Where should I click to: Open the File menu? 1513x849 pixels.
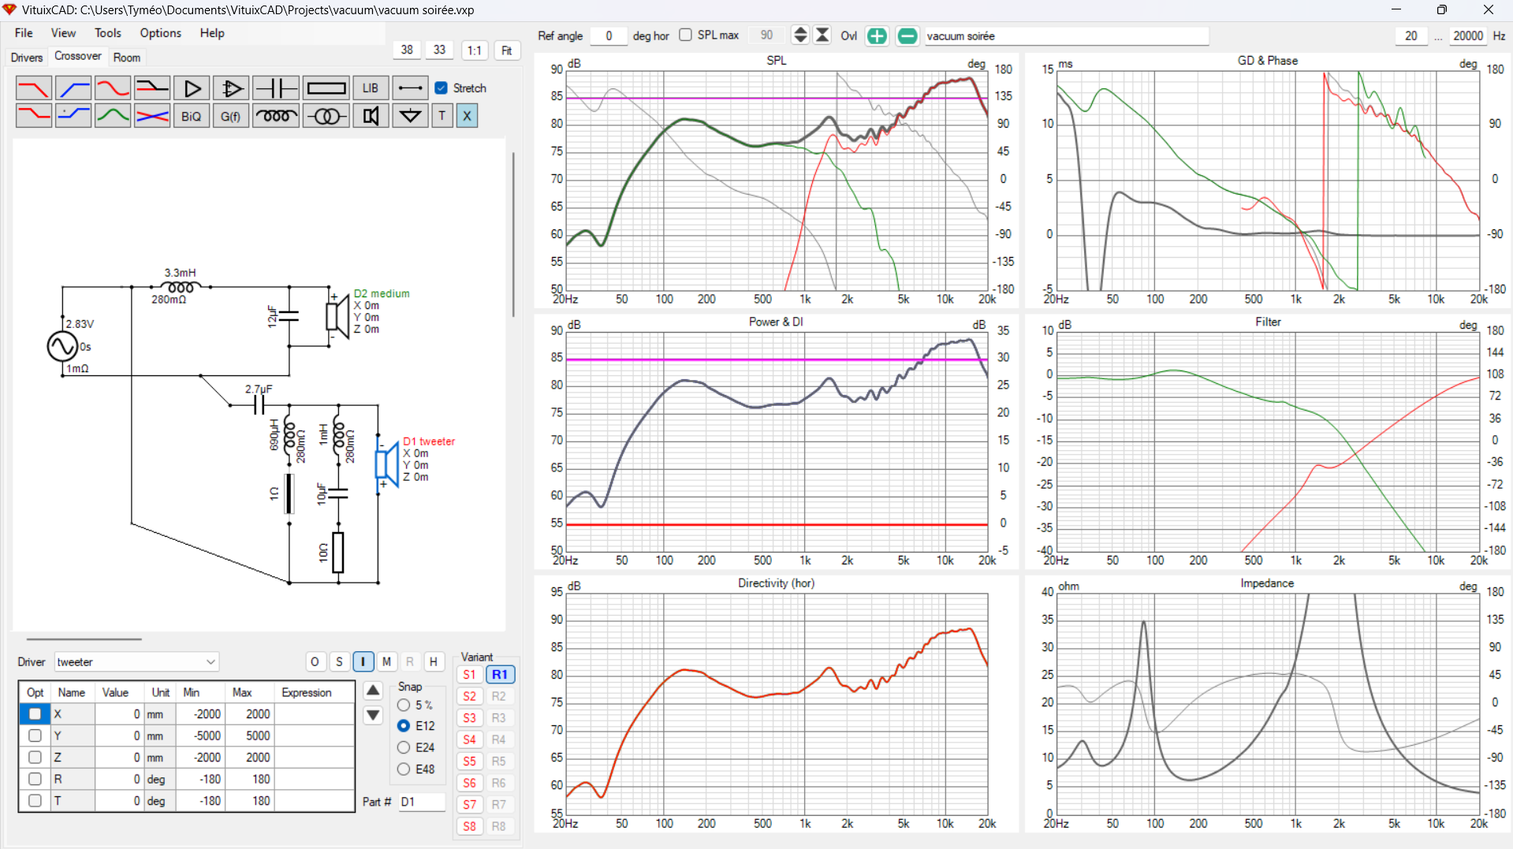[x=24, y=33]
